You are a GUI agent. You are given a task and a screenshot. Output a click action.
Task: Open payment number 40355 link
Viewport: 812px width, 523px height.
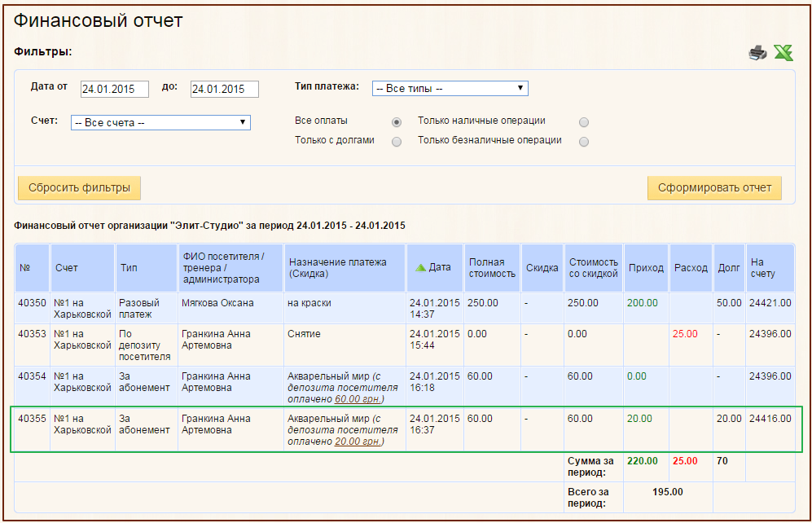point(32,419)
